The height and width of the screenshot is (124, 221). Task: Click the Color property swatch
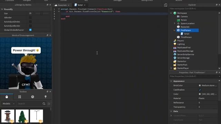coord(200,94)
